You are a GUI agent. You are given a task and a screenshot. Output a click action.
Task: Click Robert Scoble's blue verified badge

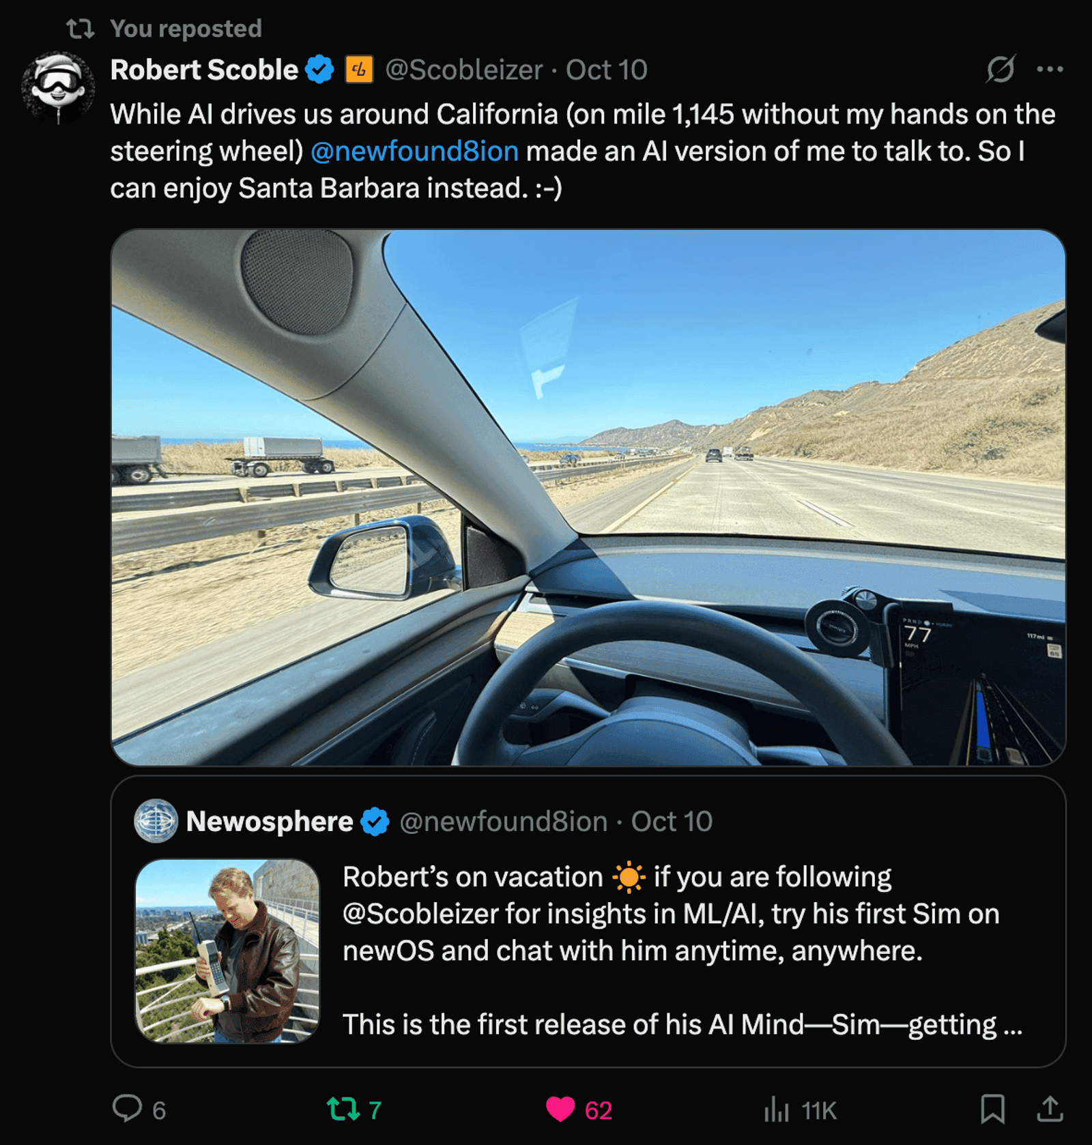click(319, 68)
